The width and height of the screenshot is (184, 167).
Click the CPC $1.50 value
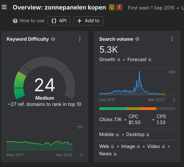click(134, 119)
